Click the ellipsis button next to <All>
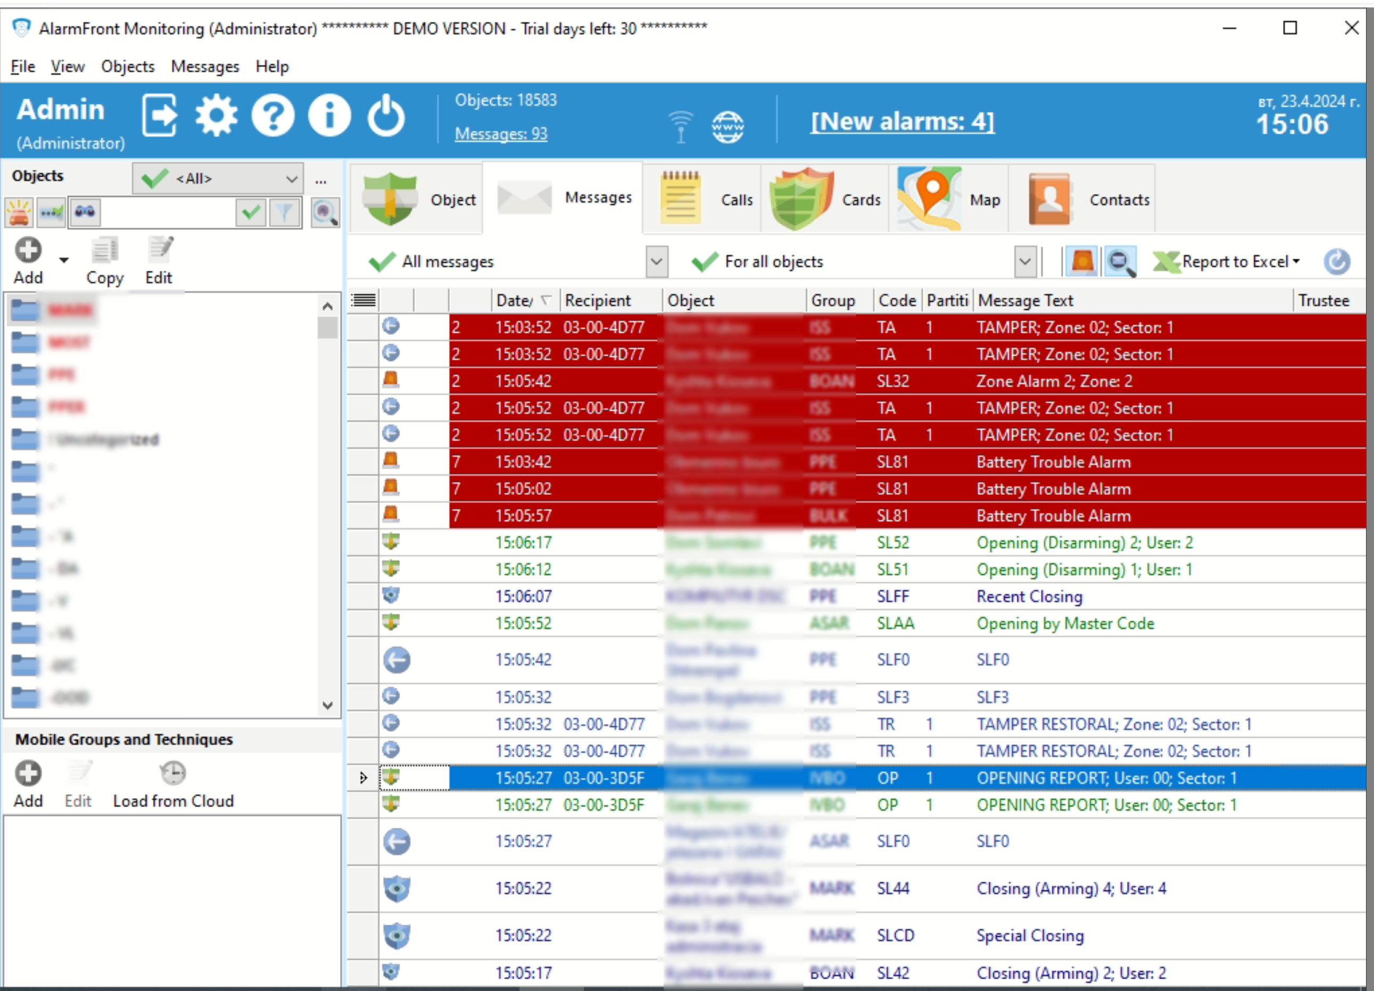The width and height of the screenshot is (1374, 991). click(x=321, y=180)
